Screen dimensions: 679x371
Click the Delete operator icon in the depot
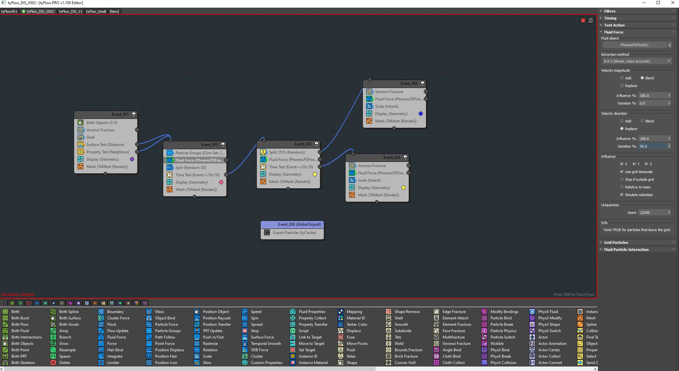coord(53,362)
